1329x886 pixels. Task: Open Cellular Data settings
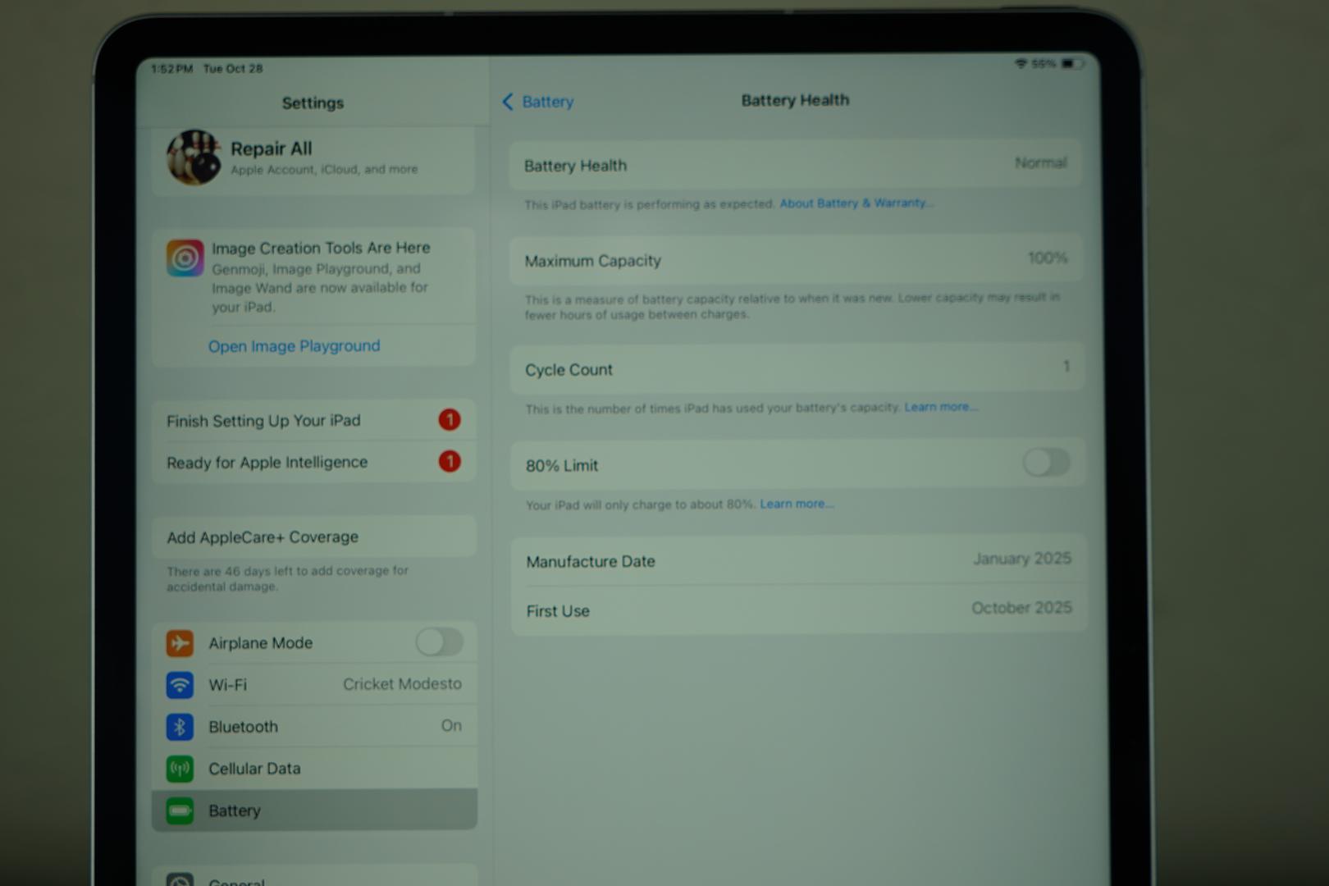(314, 769)
